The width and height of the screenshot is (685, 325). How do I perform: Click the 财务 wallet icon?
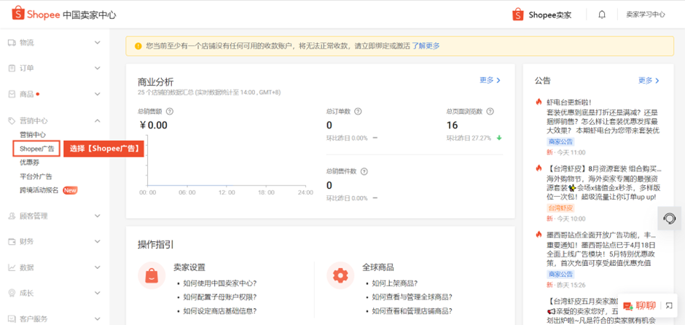12,242
